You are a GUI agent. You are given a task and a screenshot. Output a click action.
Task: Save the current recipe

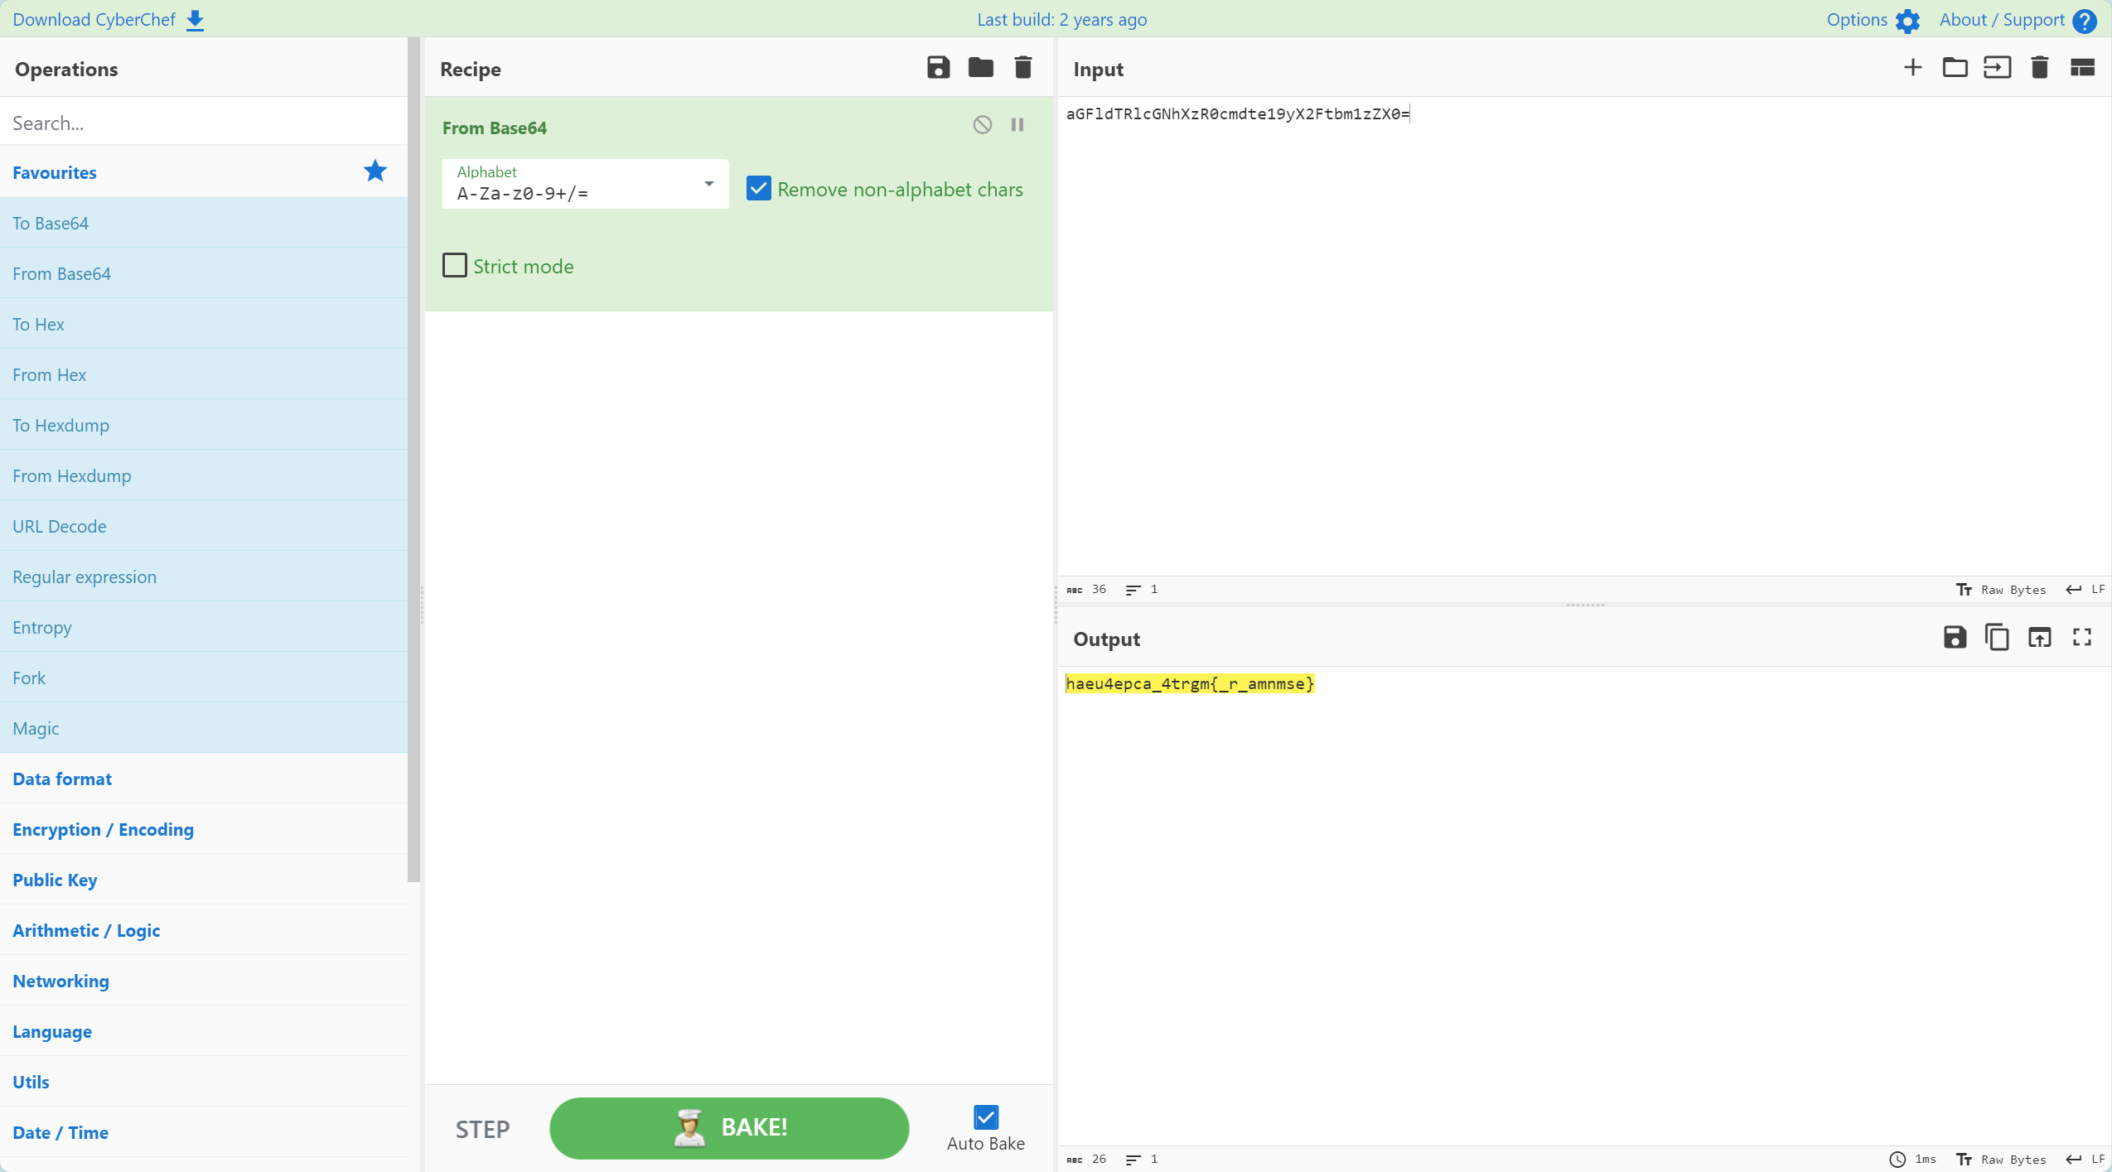pyautogui.click(x=938, y=68)
